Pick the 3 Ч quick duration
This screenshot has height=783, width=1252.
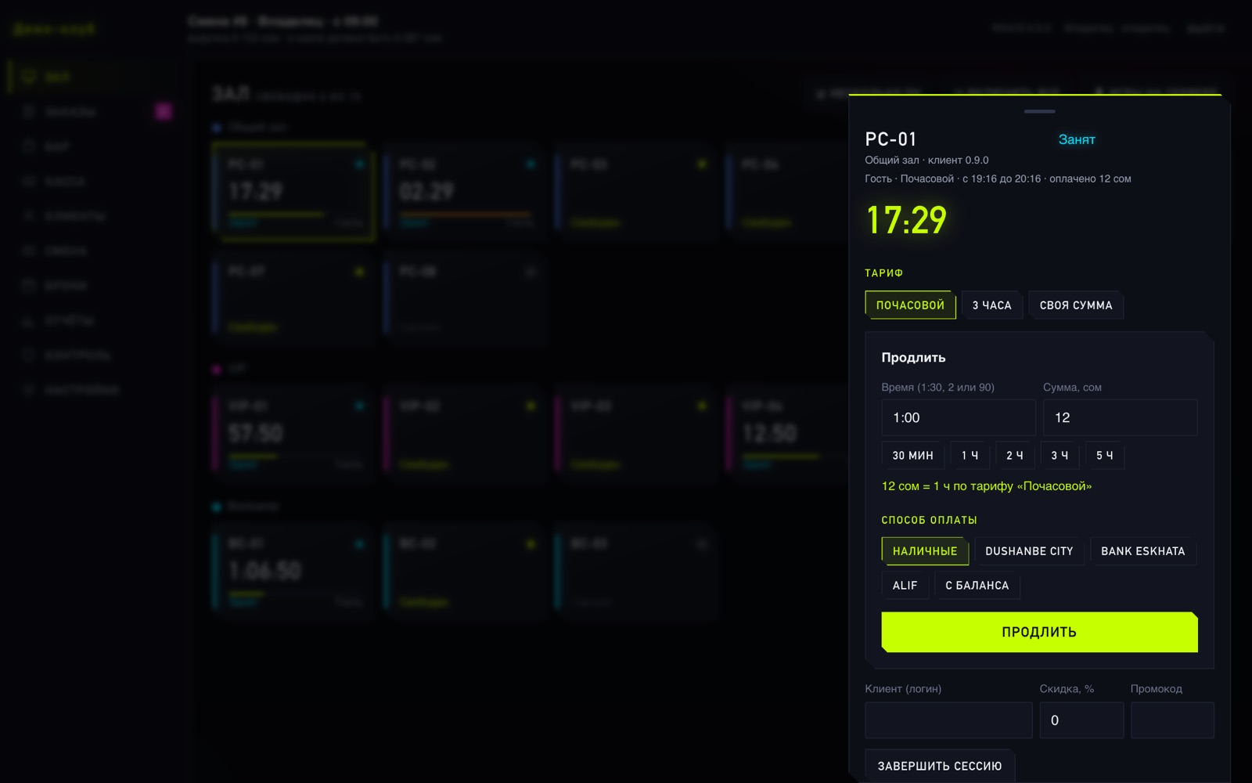(1060, 456)
